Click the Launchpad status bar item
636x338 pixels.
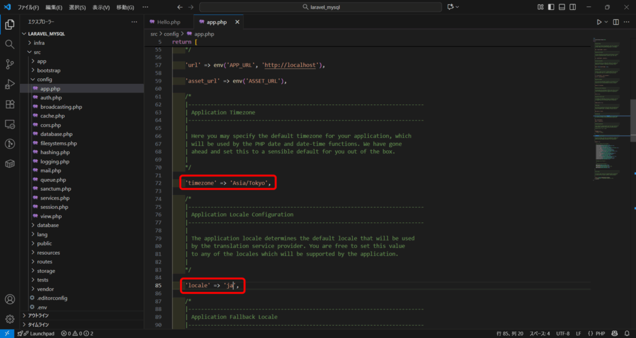pyautogui.click(x=40, y=334)
